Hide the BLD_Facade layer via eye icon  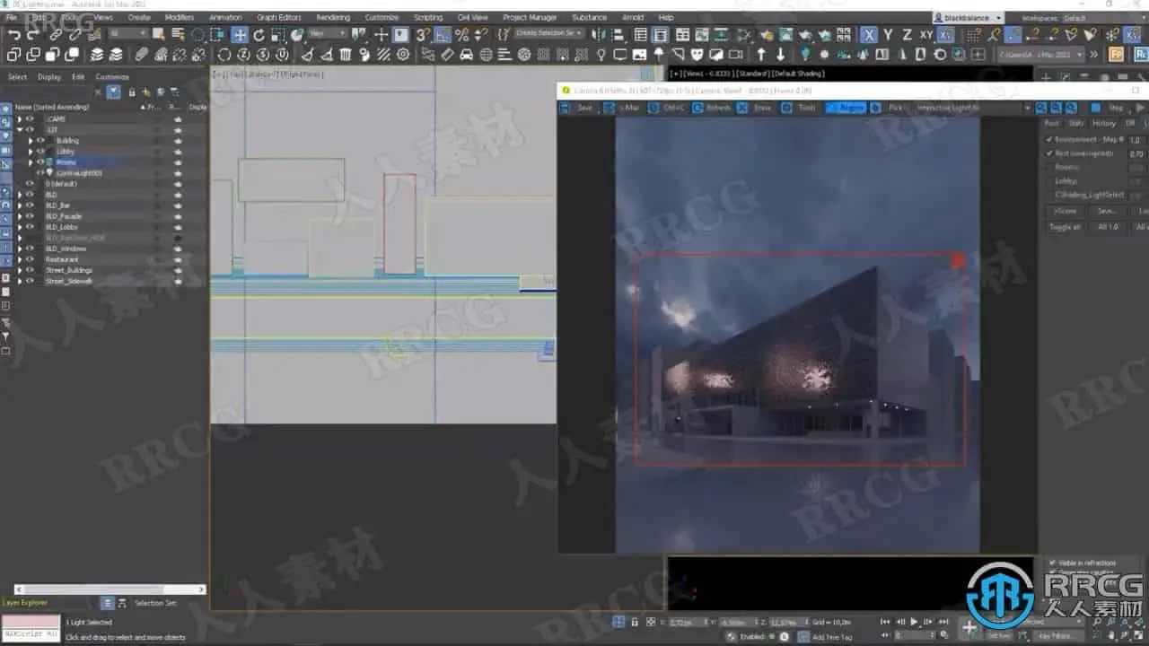click(x=30, y=216)
